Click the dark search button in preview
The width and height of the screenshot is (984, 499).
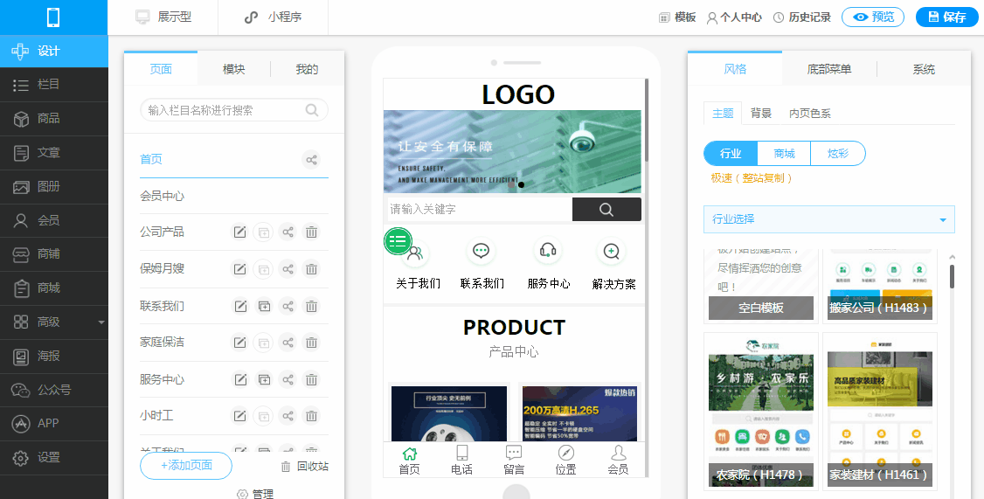tap(606, 209)
